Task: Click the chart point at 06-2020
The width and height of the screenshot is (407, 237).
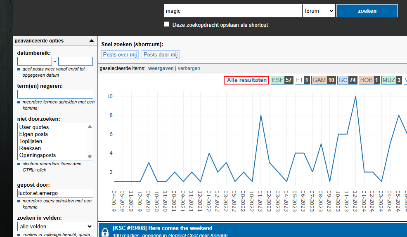Action: pos(149,162)
